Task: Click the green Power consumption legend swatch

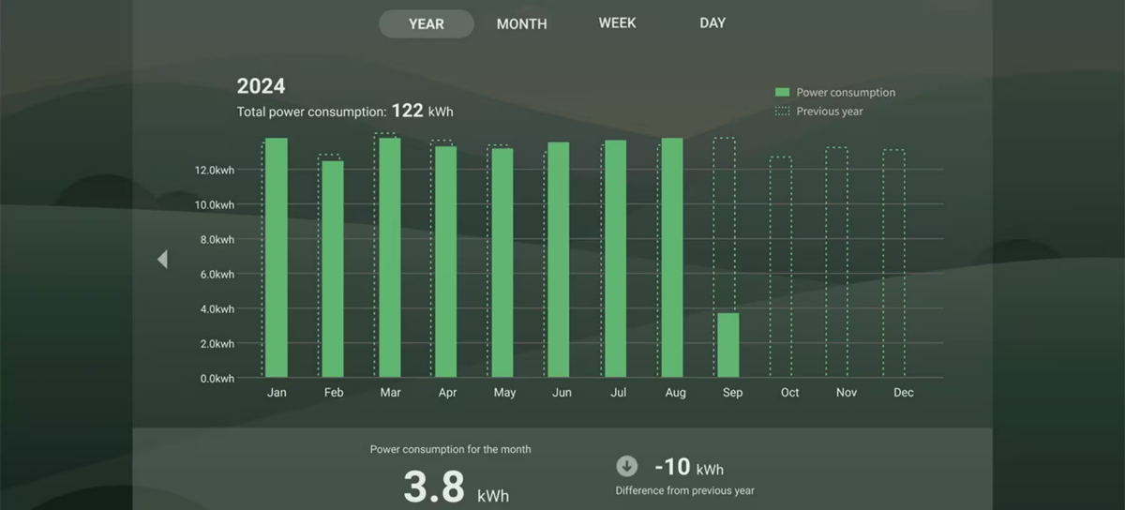Action: (x=783, y=92)
